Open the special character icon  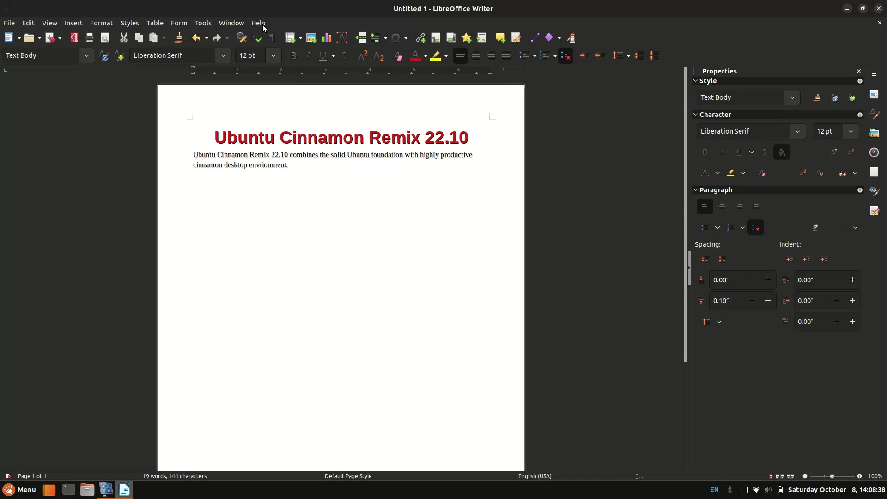[x=396, y=37]
